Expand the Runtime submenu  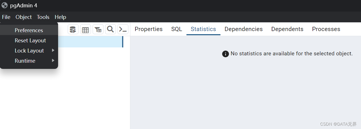25,61
